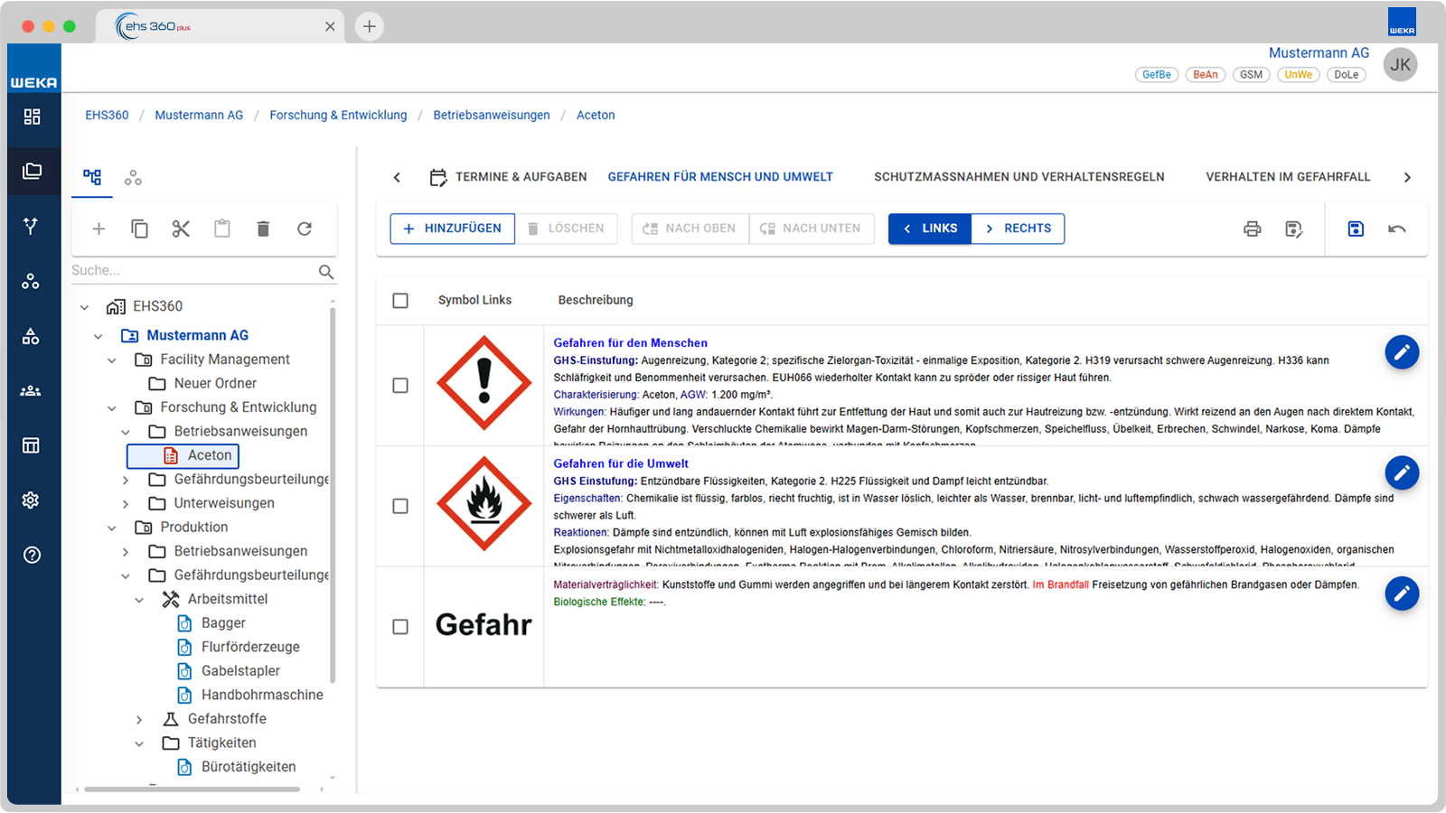This screenshot has width=1446, height=813.
Task: Click the Betriebsanweisungen breadcrumb link
Action: [x=492, y=115]
